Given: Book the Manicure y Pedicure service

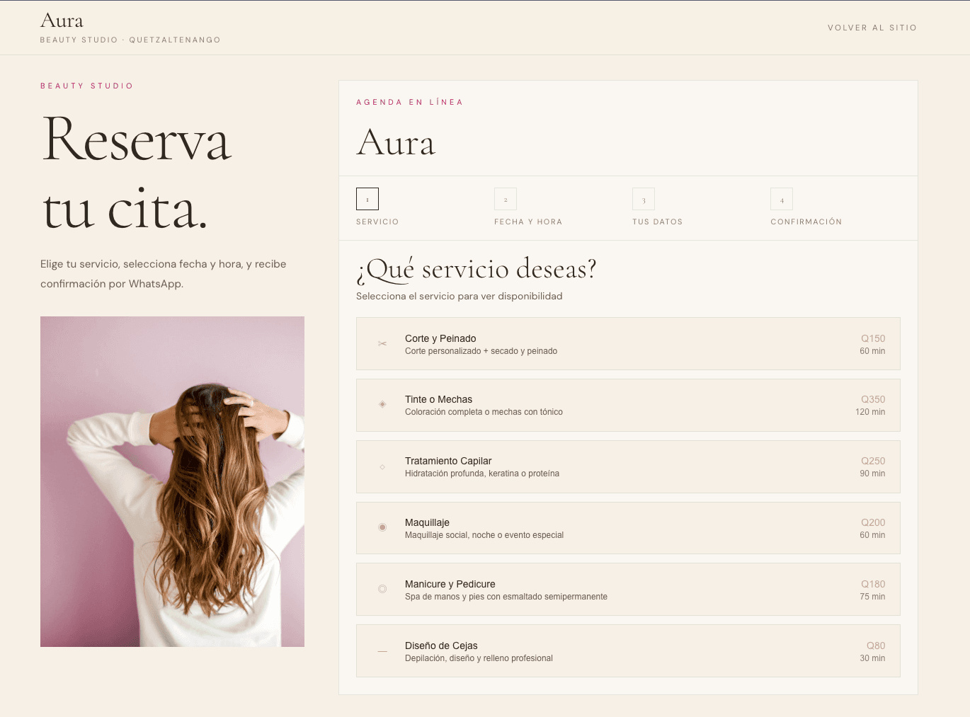Looking at the screenshot, I should pos(628,590).
